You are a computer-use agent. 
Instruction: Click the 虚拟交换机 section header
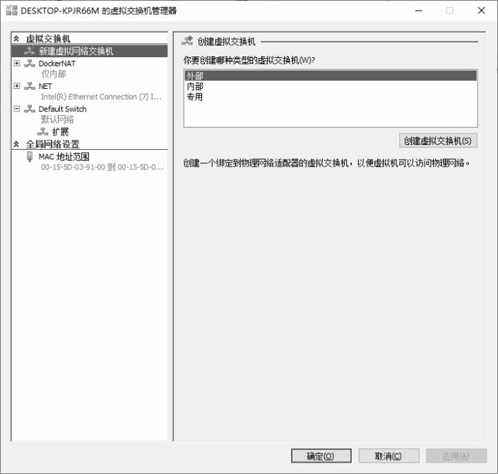(48, 39)
